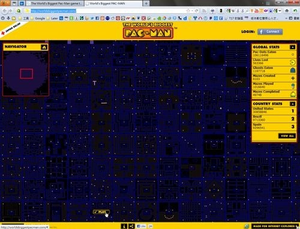
Task: Bookmark page with the star icon
Action: [188, 11]
